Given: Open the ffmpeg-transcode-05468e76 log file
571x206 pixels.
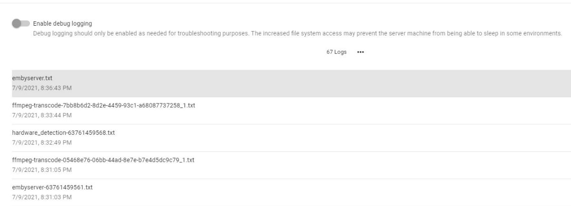Looking at the screenshot, I should click(103, 160).
